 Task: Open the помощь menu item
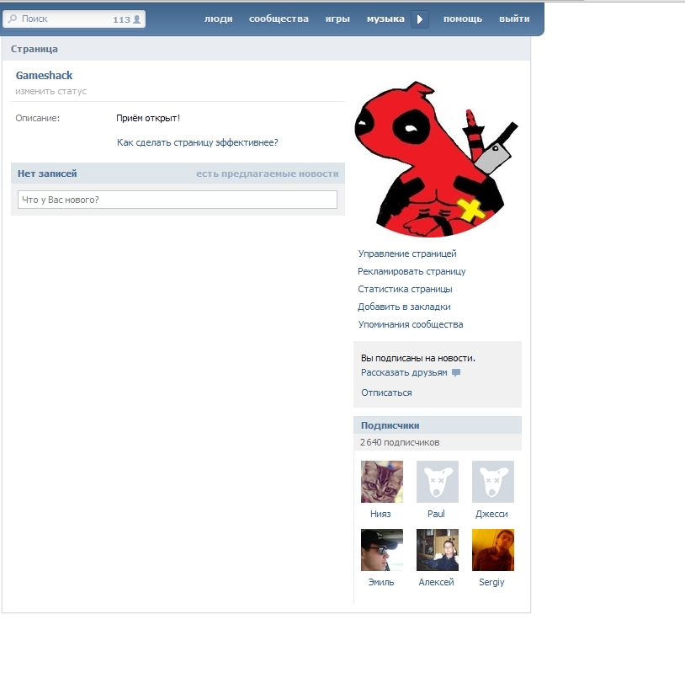[463, 19]
